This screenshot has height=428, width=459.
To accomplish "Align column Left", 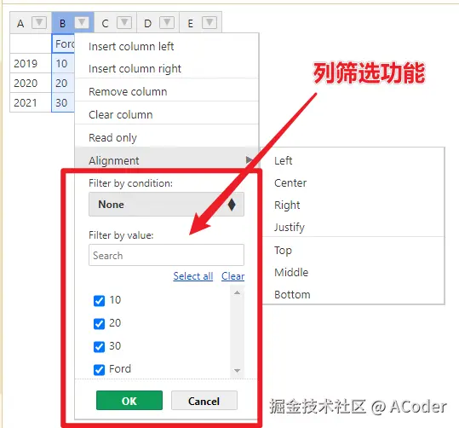I will pos(353,160).
